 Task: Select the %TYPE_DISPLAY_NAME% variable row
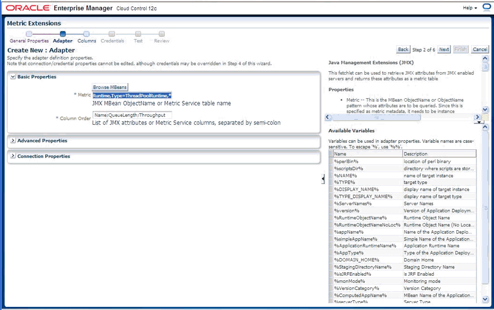tap(402, 196)
